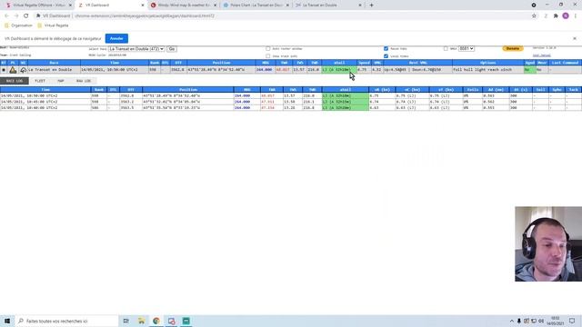Click the taskbar search box
Image resolution: width=582 pixels, height=327 pixels.
tap(66, 321)
